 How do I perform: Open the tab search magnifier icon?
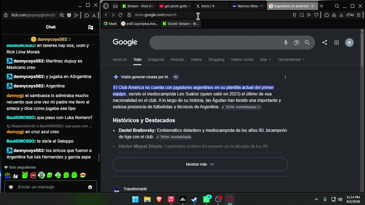tap(337, 6)
